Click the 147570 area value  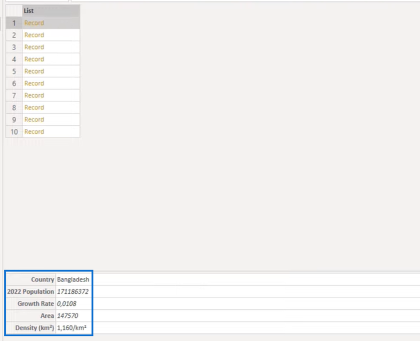(x=68, y=316)
